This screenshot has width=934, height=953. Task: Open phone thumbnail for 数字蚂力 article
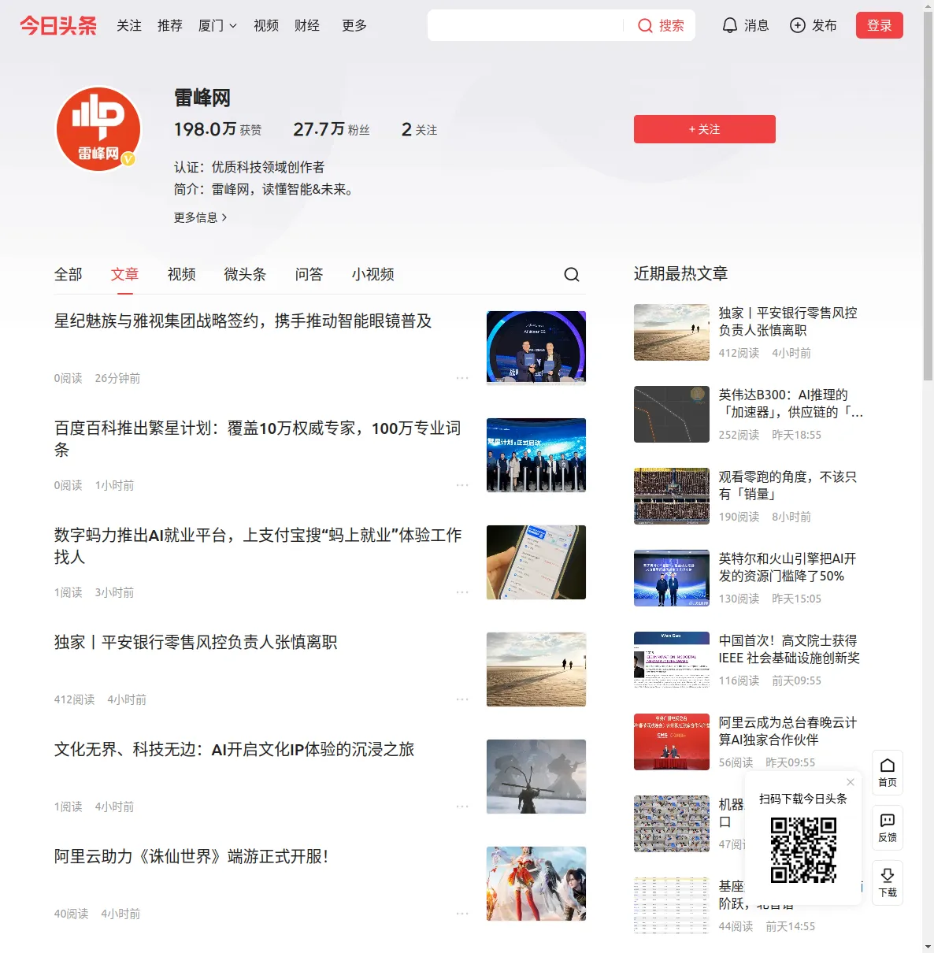pos(536,562)
